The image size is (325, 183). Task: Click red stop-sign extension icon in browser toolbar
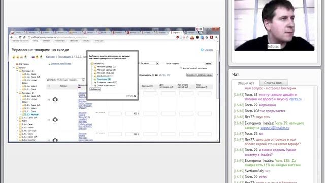(178, 37)
